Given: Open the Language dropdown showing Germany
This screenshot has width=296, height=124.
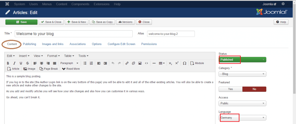Looking at the screenshot, I should 242,118.
